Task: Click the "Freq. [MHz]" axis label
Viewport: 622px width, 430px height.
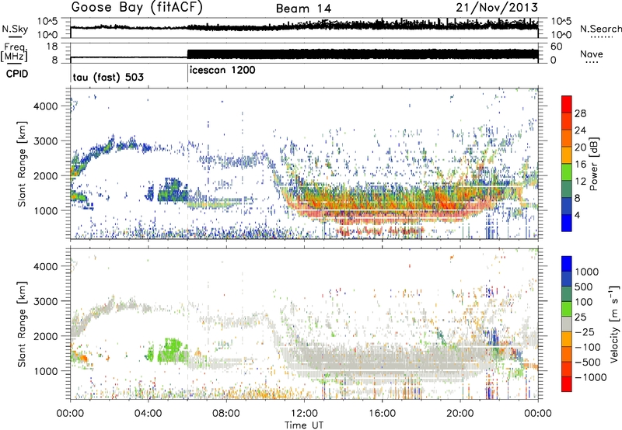Action: [14, 53]
